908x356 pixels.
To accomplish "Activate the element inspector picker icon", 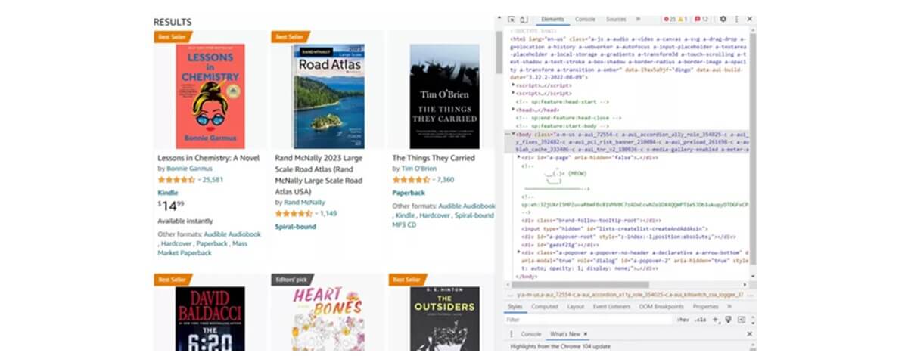I will click(513, 19).
